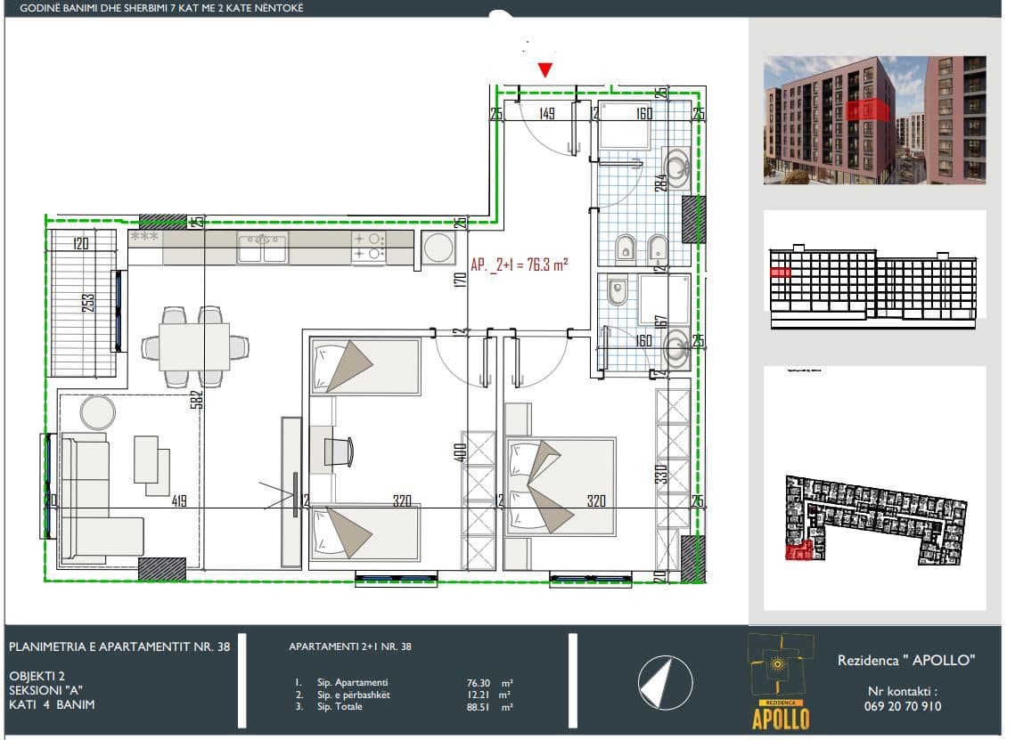The image size is (1015, 740).
Task: Open the building render photo thumbnail
Action: [x=874, y=120]
